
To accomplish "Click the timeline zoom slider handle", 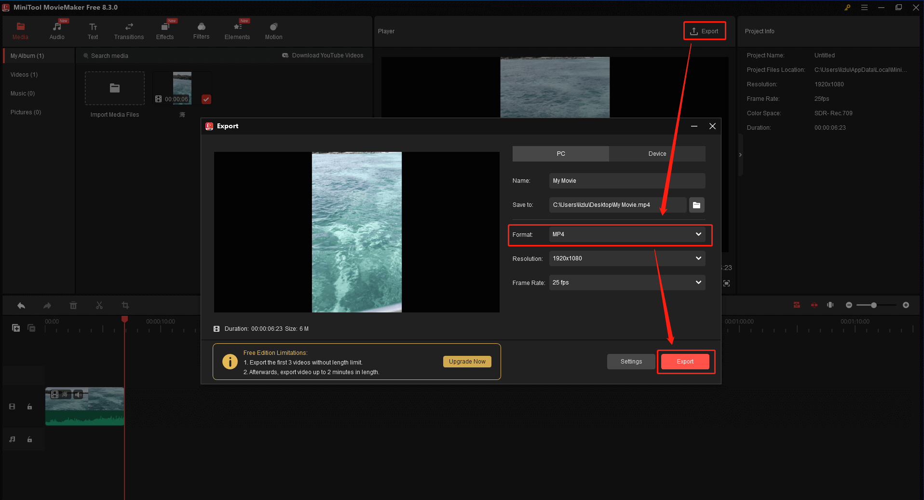I will (873, 305).
